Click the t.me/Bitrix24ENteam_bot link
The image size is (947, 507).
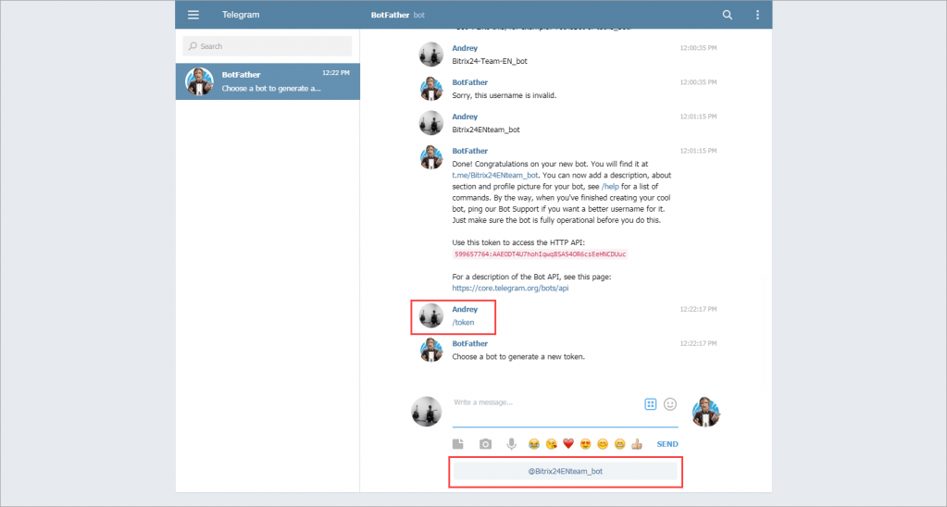[494, 175]
